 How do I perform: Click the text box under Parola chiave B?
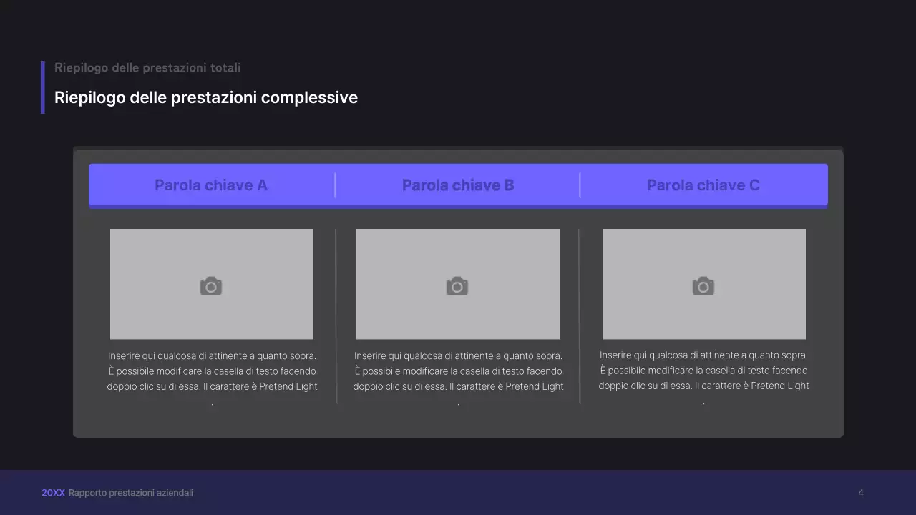pos(458,371)
